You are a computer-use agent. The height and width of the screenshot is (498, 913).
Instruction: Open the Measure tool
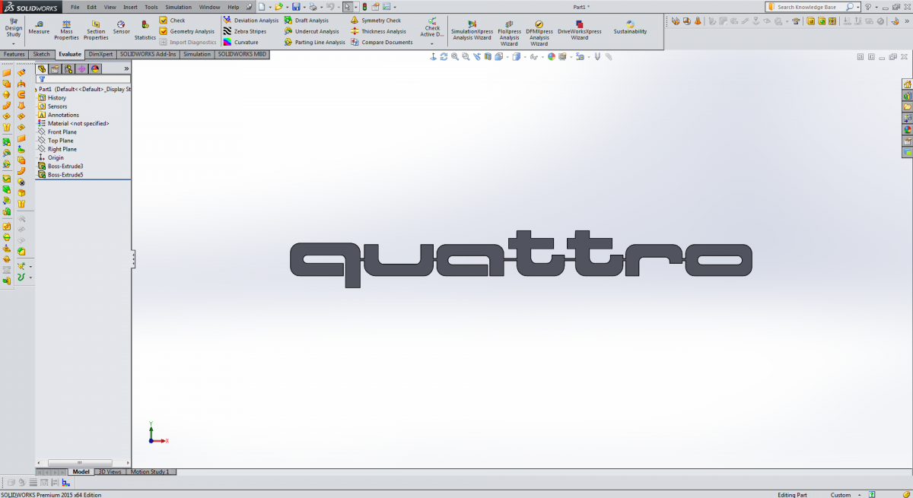39,27
